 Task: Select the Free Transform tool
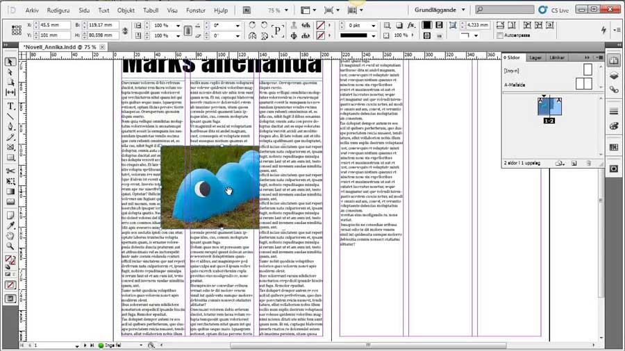click(x=10, y=181)
